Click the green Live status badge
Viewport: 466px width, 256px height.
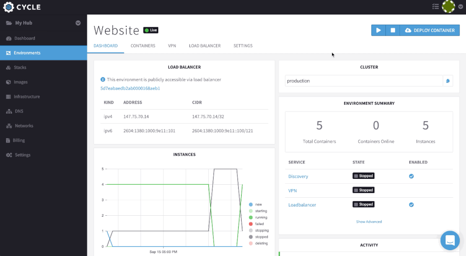(x=150, y=30)
